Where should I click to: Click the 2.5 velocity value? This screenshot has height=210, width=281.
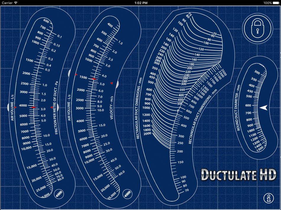(111, 59)
